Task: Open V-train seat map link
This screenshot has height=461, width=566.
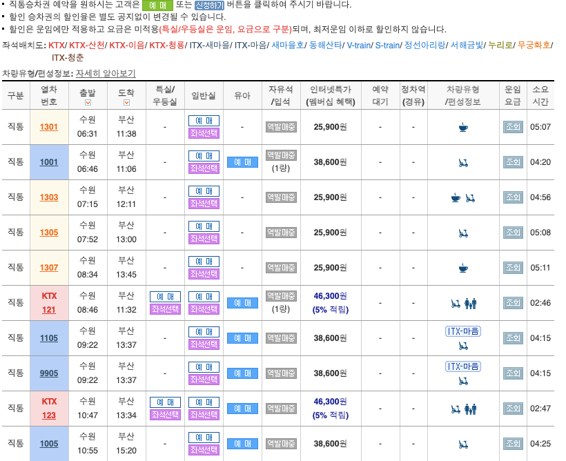Action: tap(359, 45)
